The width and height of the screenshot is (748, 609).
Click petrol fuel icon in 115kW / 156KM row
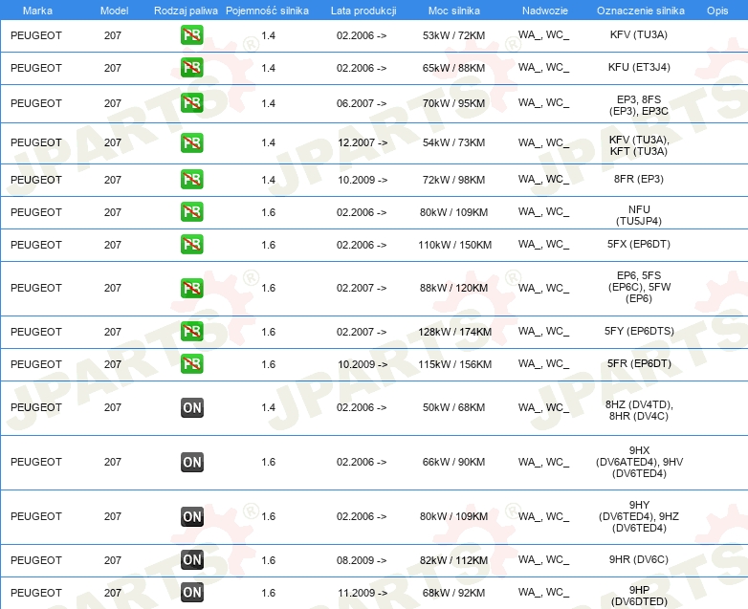coord(191,364)
